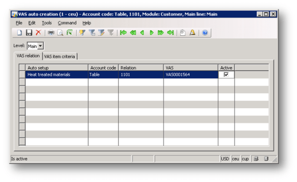Click the New record icon
The image size is (297, 182).
[x=20, y=33]
